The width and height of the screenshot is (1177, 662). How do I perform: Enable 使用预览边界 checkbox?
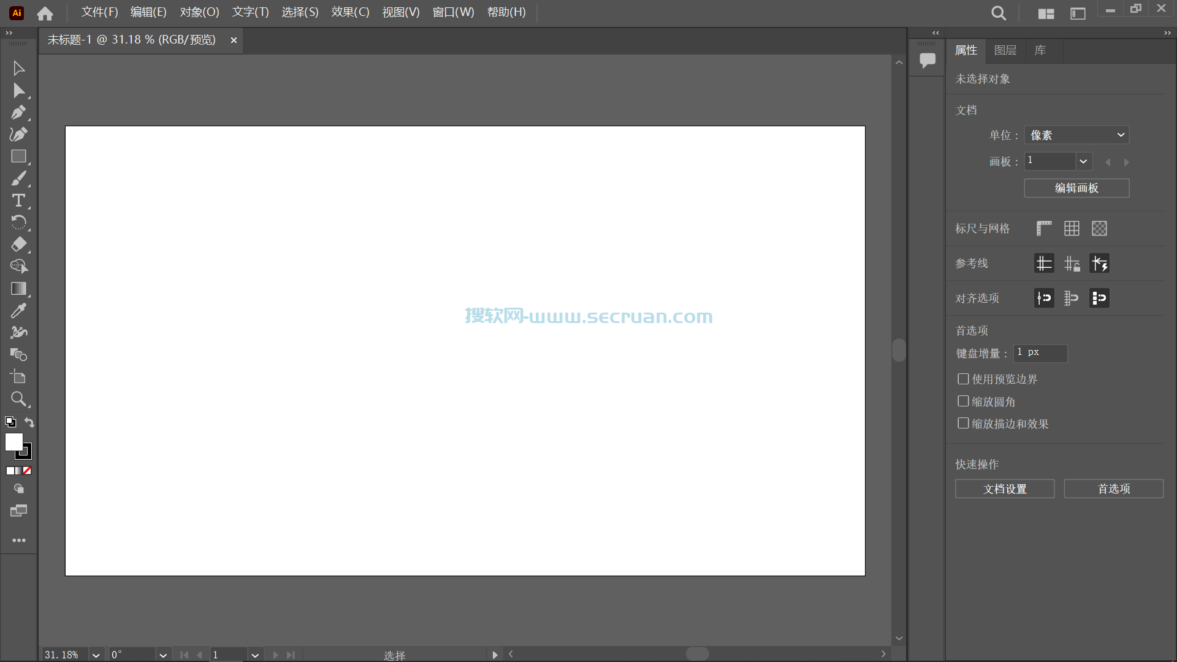tap(963, 379)
